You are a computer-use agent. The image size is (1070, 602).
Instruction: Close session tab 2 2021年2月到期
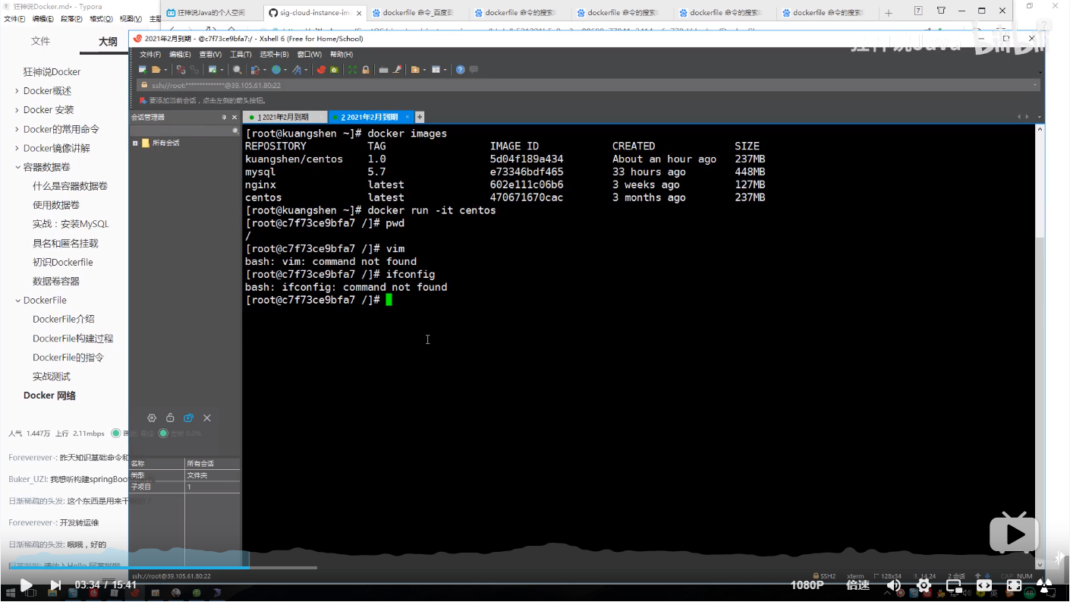tap(408, 117)
